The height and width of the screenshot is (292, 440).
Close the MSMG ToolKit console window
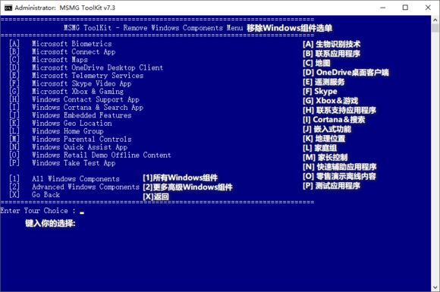428,8
